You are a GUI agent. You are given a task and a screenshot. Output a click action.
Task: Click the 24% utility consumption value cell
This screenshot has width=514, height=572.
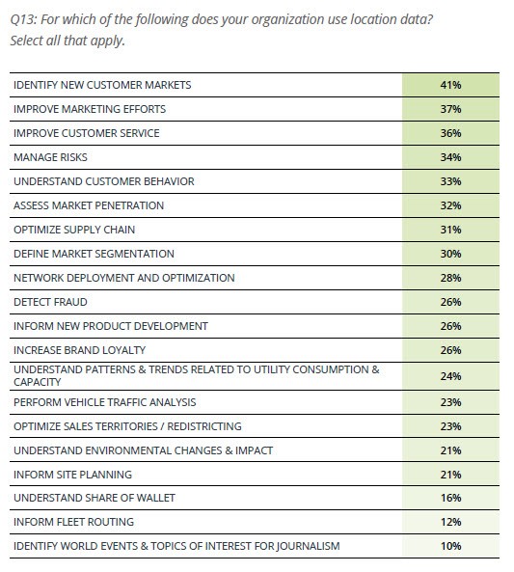coord(450,376)
